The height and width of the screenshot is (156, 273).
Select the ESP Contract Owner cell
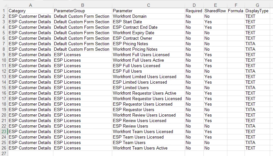[148, 38]
